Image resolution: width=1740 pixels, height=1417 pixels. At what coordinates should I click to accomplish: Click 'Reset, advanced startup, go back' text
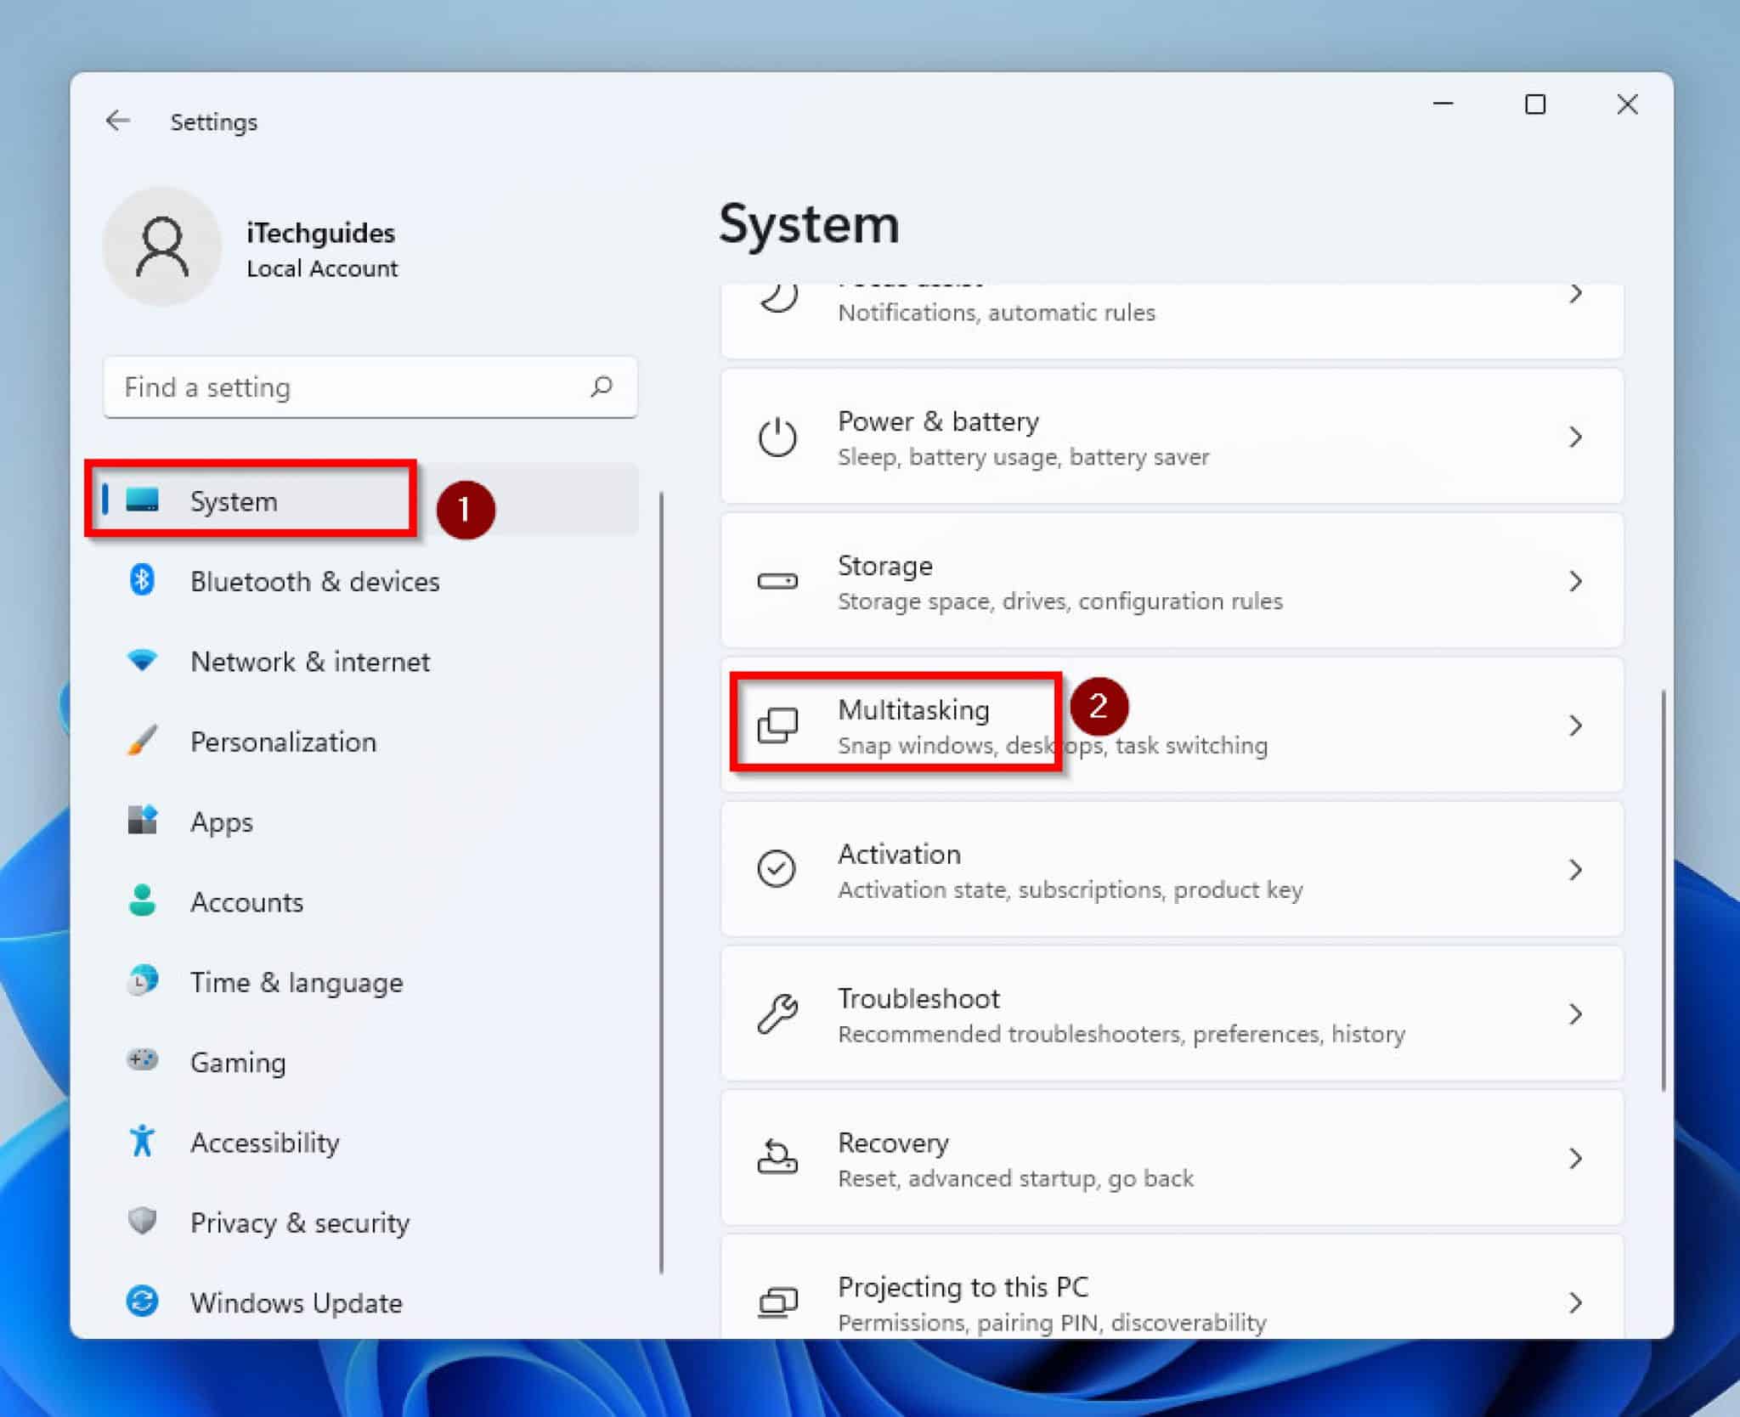click(x=1015, y=1178)
